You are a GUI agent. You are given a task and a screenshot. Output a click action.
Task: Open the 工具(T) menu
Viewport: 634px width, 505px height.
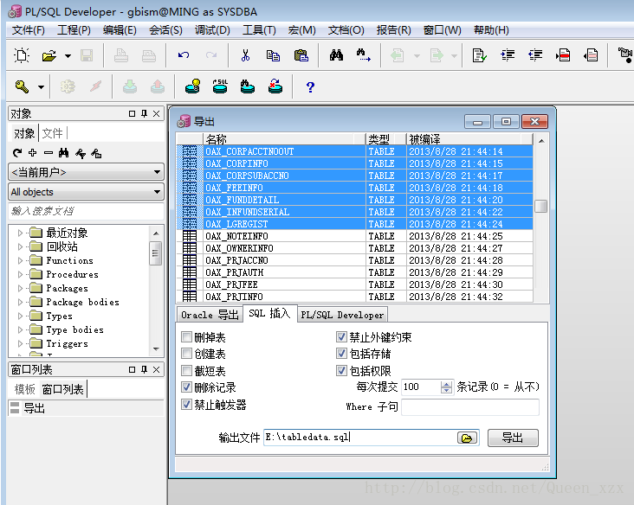click(259, 30)
